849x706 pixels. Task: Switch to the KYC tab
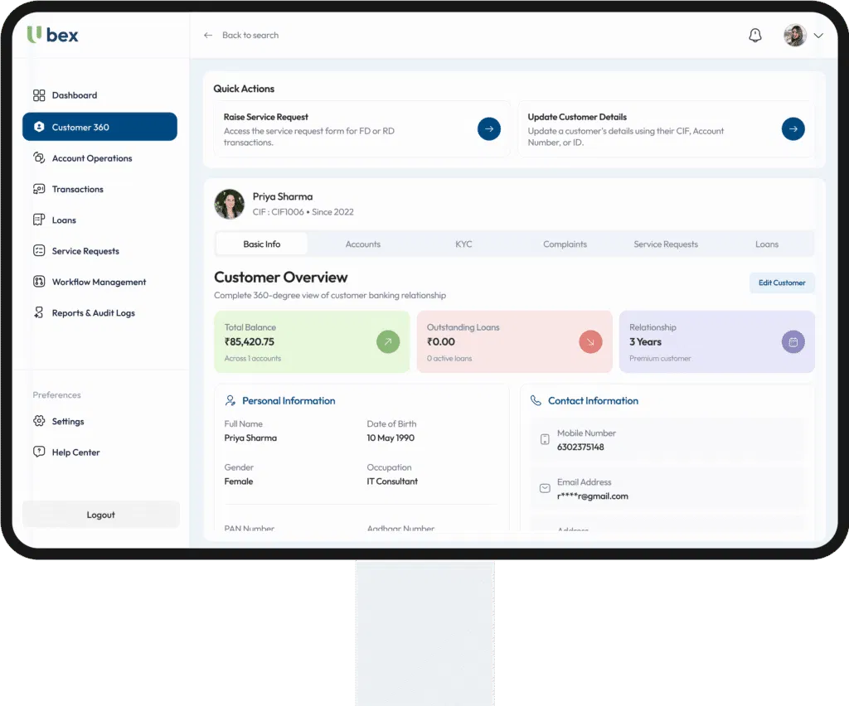click(x=463, y=244)
